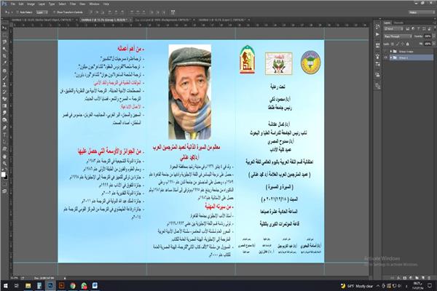Image resolution: width=437 pixels, height=291 pixels.
Task: Switch to the Channels tab
Action: [x=398, y=23]
